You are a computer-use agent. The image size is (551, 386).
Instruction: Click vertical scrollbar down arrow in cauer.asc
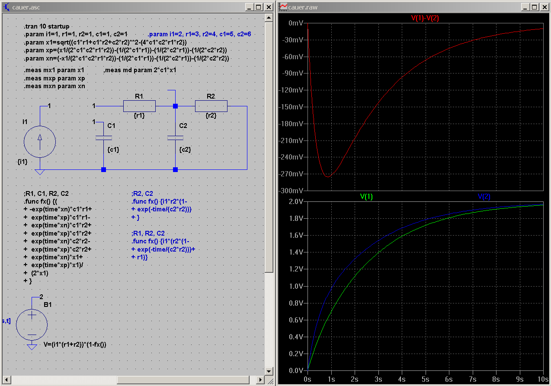269,371
